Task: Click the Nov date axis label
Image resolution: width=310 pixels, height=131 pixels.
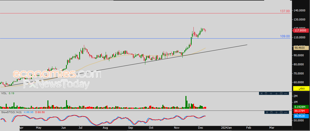Action: tap(176, 128)
